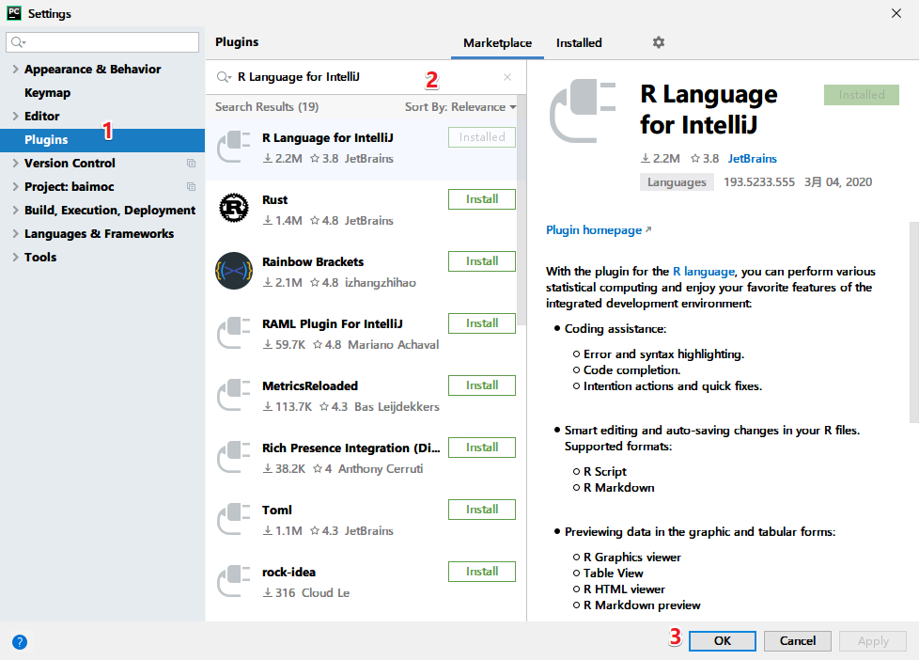Expand the Version Control node
The image size is (919, 660).
pyautogui.click(x=15, y=163)
